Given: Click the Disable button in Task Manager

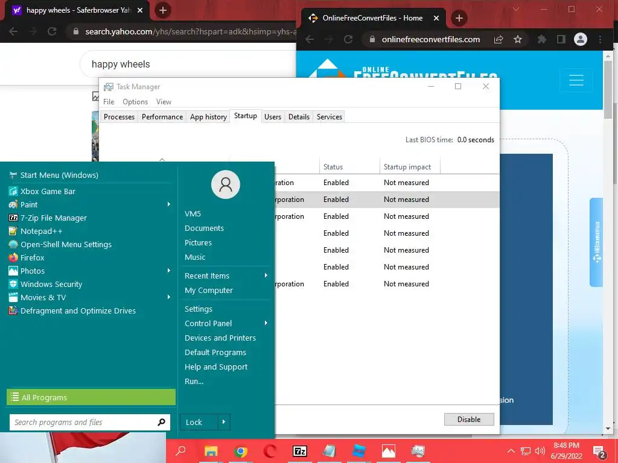Looking at the screenshot, I should click(468, 420).
